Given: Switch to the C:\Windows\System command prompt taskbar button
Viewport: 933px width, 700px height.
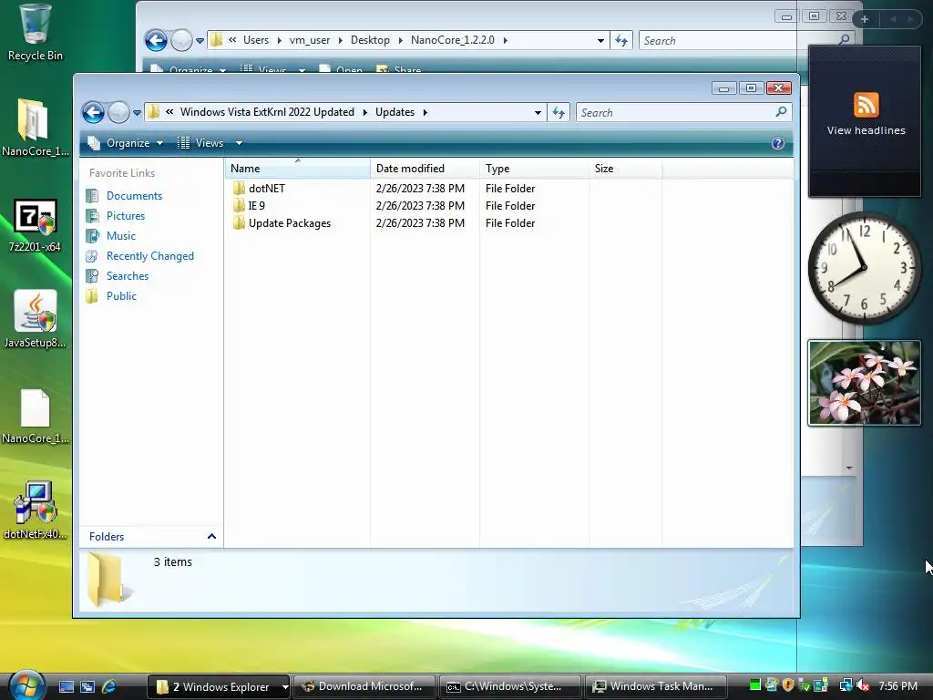Looking at the screenshot, I should pos(509,686).
